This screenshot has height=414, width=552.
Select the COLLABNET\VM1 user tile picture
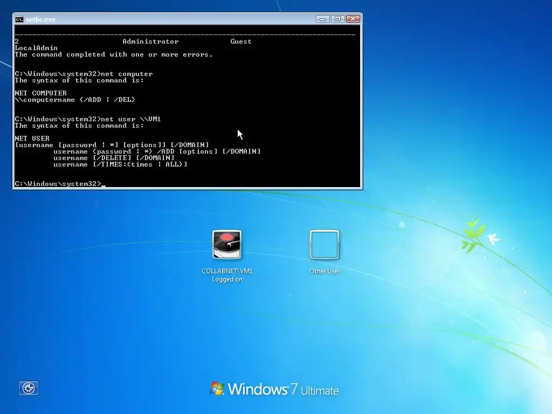(227, 244)
